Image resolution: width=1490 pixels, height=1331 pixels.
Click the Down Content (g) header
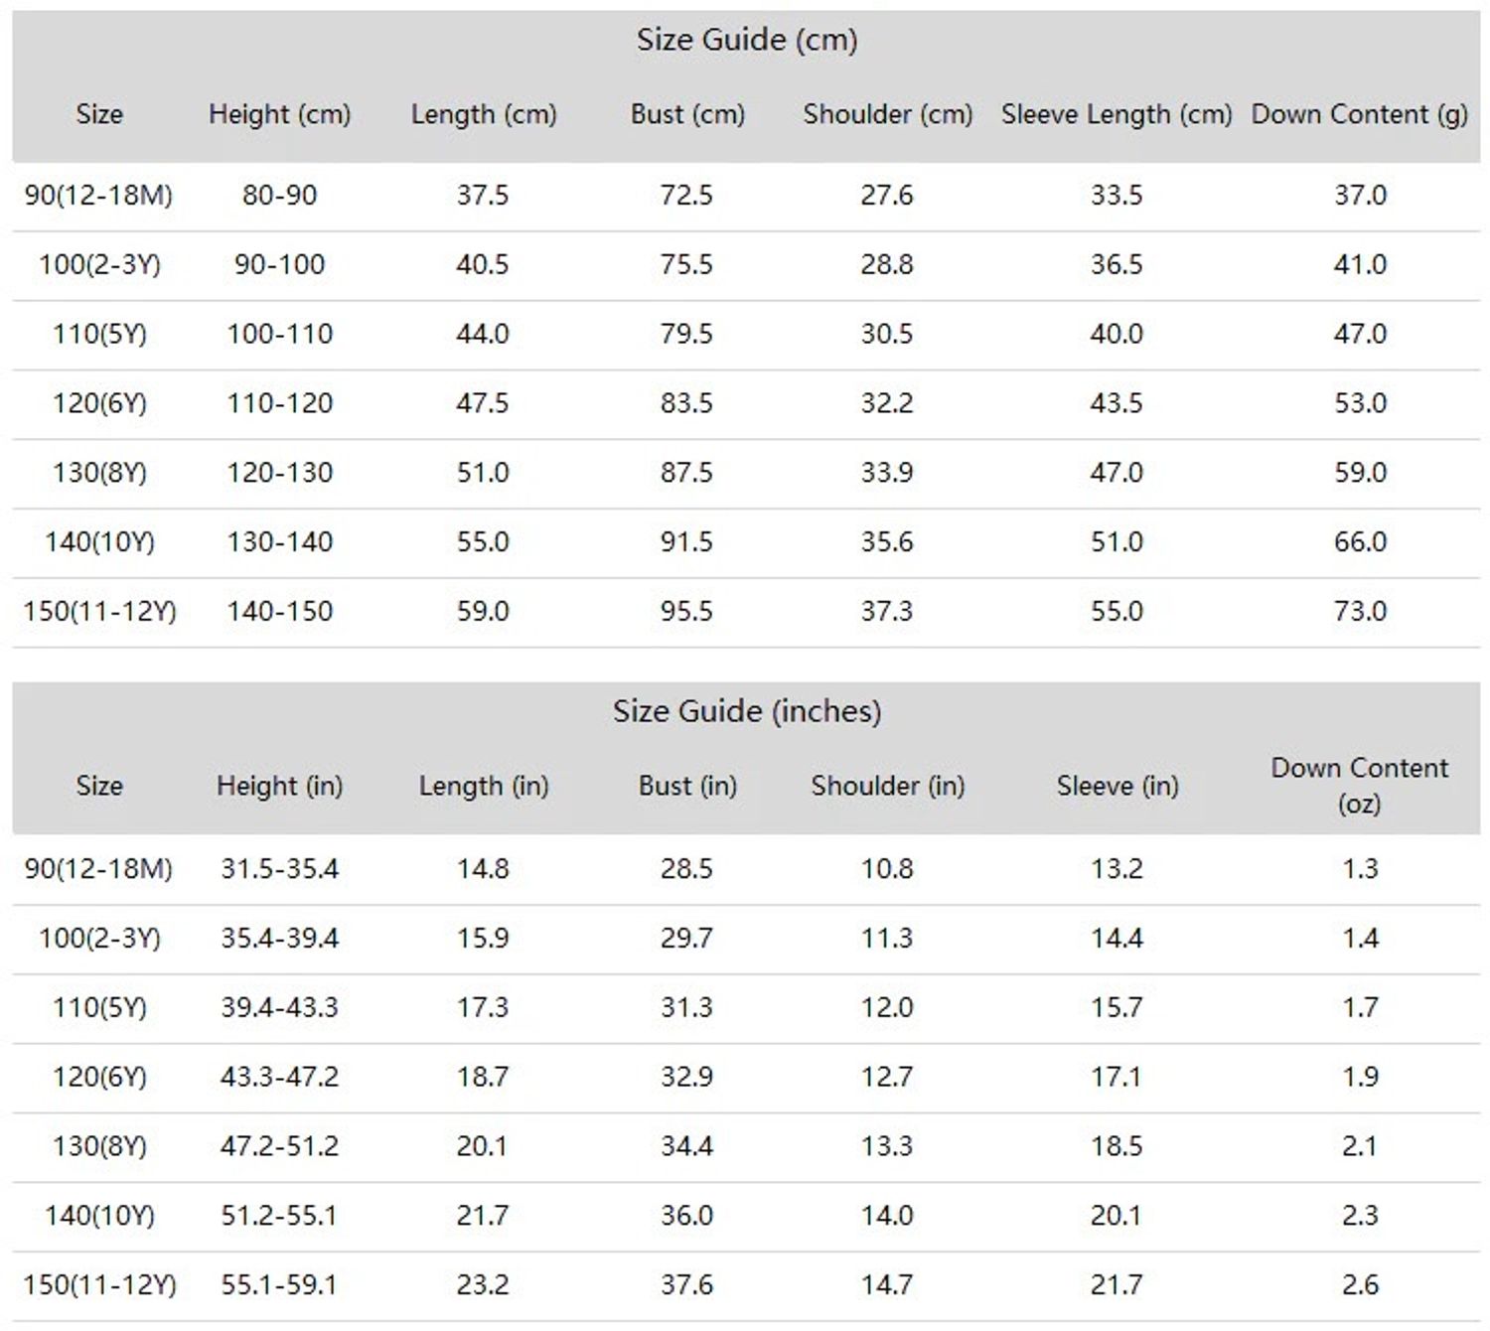click(x=1359, y=114)
